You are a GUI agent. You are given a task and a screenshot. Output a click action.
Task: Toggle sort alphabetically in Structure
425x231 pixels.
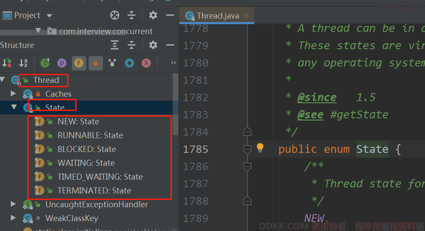[x=23, y=63]
